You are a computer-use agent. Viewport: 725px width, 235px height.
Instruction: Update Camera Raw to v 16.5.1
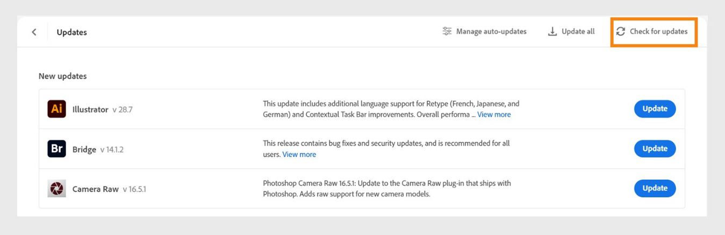tap(655, 188)
